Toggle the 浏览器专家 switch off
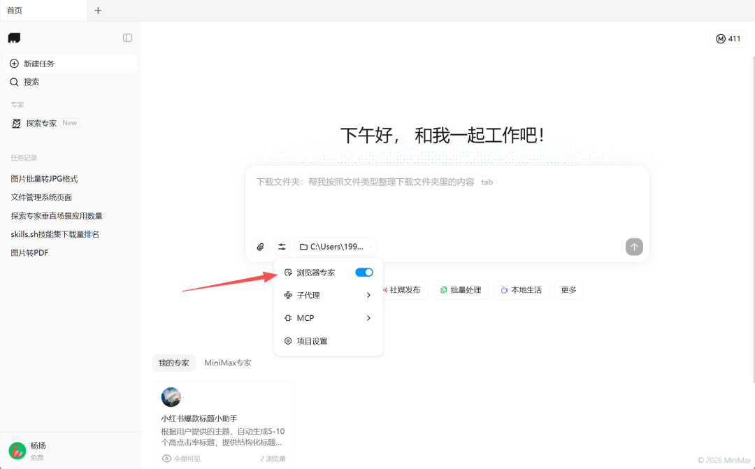This screenshot has height=469, width=755. click(364, 272)
